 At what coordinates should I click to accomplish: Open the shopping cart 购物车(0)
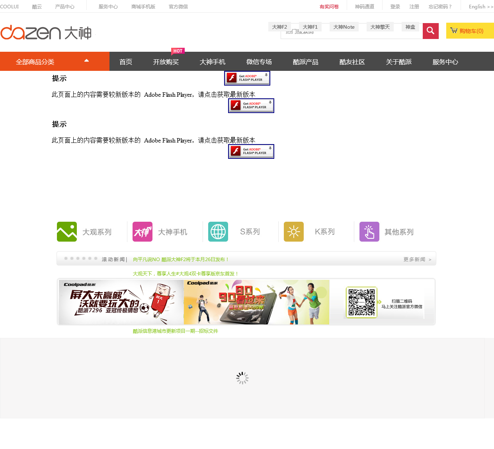click(470, 31)
